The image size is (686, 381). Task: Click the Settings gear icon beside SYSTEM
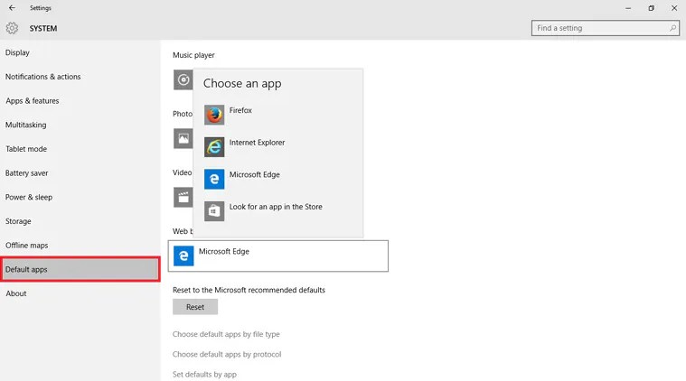coord(12,28)
